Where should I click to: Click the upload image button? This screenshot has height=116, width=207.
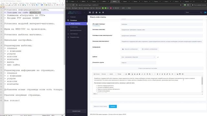pos(130,49)
